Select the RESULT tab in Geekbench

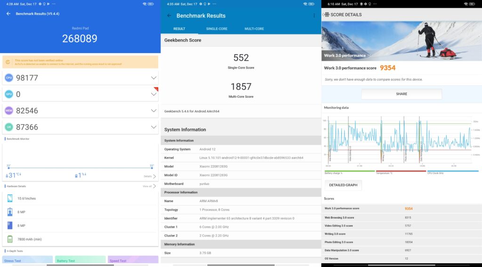(x=179, y=29)
